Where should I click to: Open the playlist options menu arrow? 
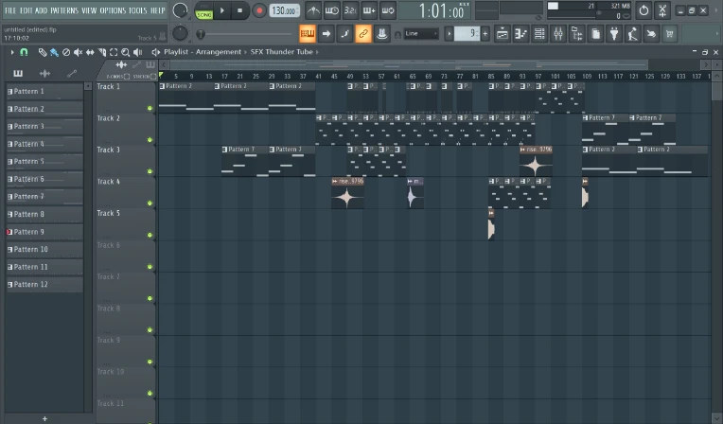coord(12,52)
